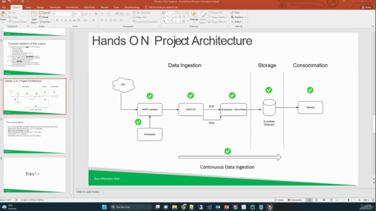
Task: Toggle Underline formatting
Action: (66, 21)
